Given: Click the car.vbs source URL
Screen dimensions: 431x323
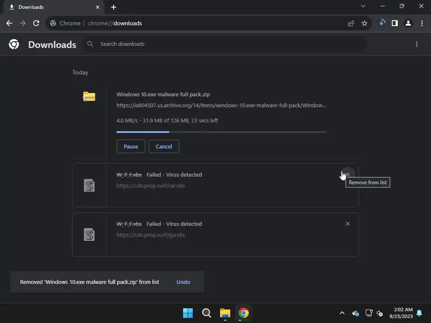Looking at the screenshot, I should tap(151, 186).
